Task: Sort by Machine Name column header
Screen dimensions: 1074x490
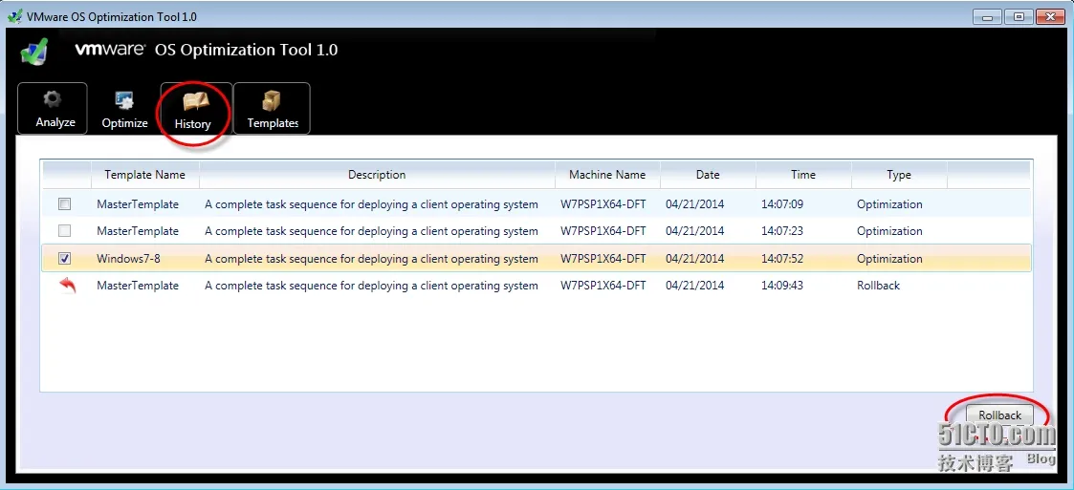Action: click(x=607, y=175)
